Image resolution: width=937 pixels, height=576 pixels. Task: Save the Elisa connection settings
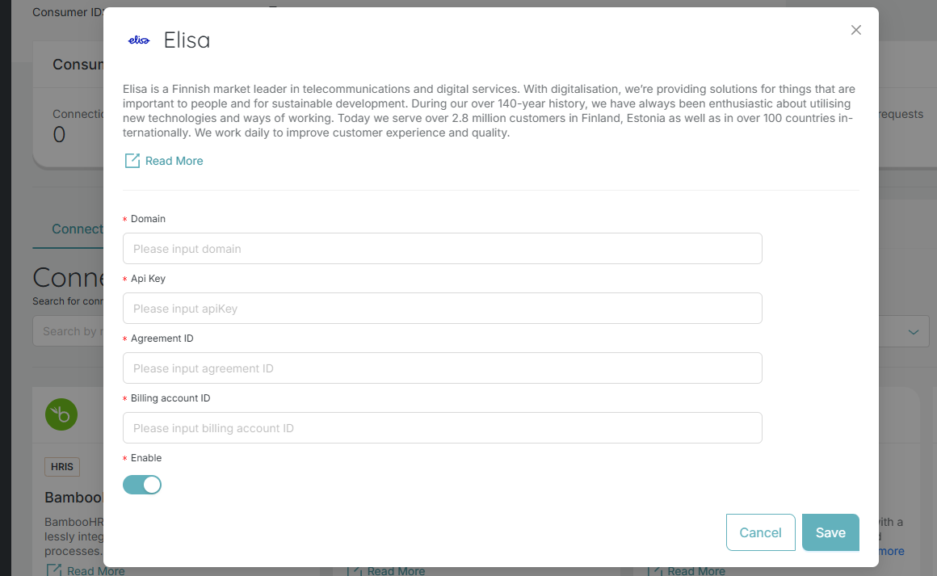point(830,532)
